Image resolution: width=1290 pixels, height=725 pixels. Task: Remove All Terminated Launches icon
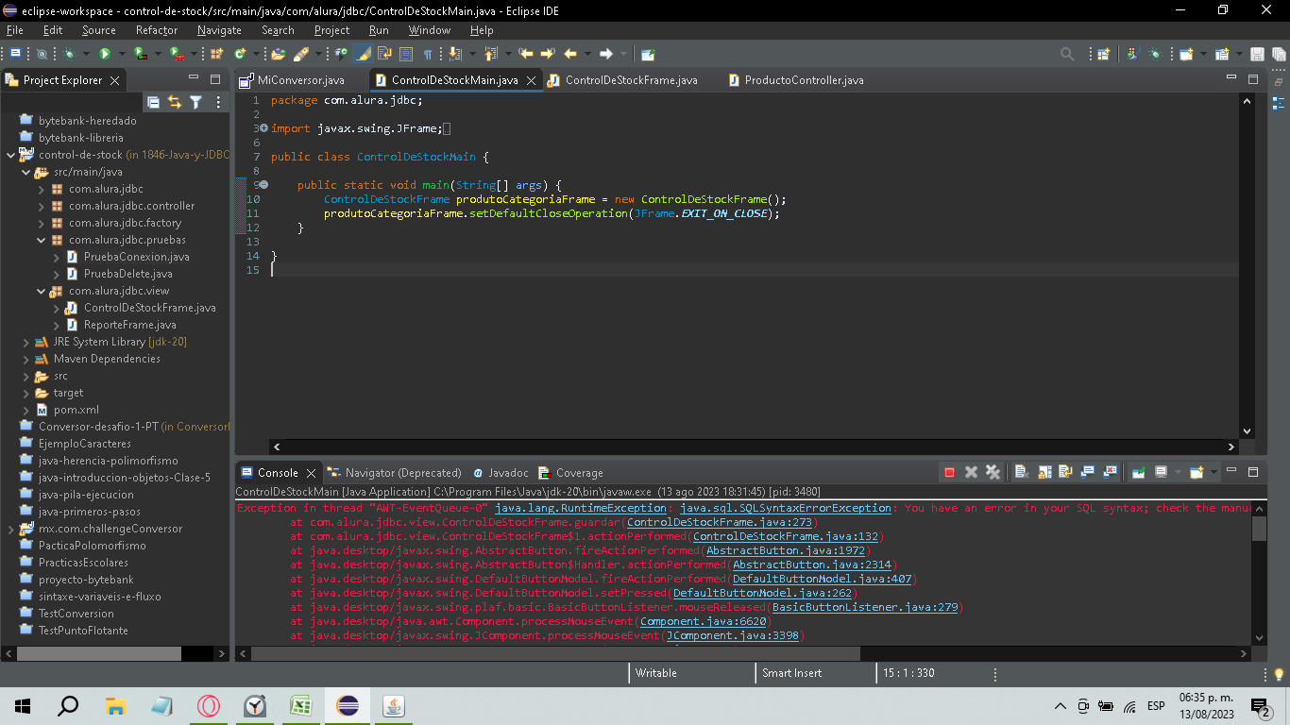pyautogui.click(x=993, y=472)
